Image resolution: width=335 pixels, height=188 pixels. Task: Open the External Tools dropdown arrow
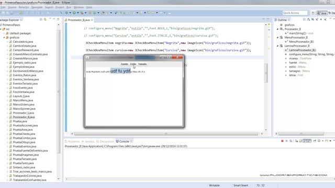coord(85,13)
